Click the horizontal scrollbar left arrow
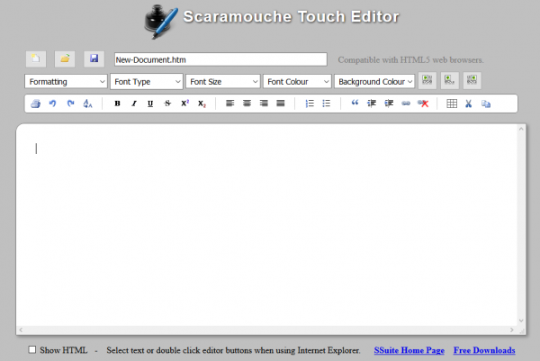 click(x=21, y=330)
